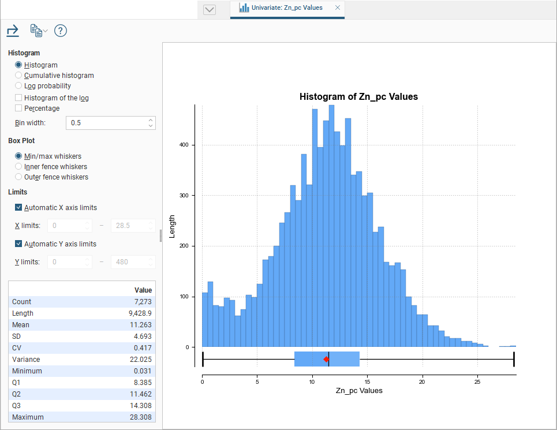557x430 pixels.
Task: Click the Bin width input field
Action: 107,123
